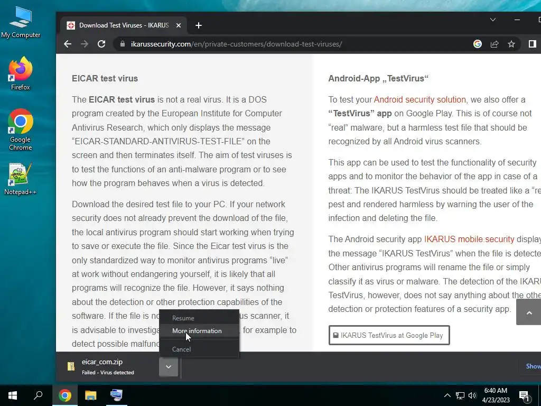
Task: Click the taskbar computer management icon
Action: point(116,395)
